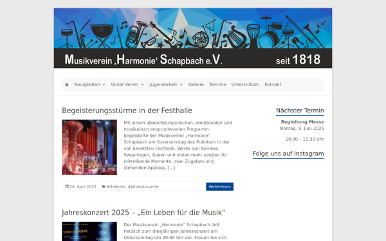
Task: Select the 'Begleitung Messe' event title
Action: pyautogui.click(x=302, y=122)
